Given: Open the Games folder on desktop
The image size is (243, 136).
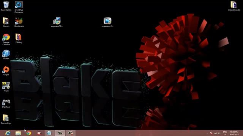Looking at the screenshot, I should click(6, 22).
